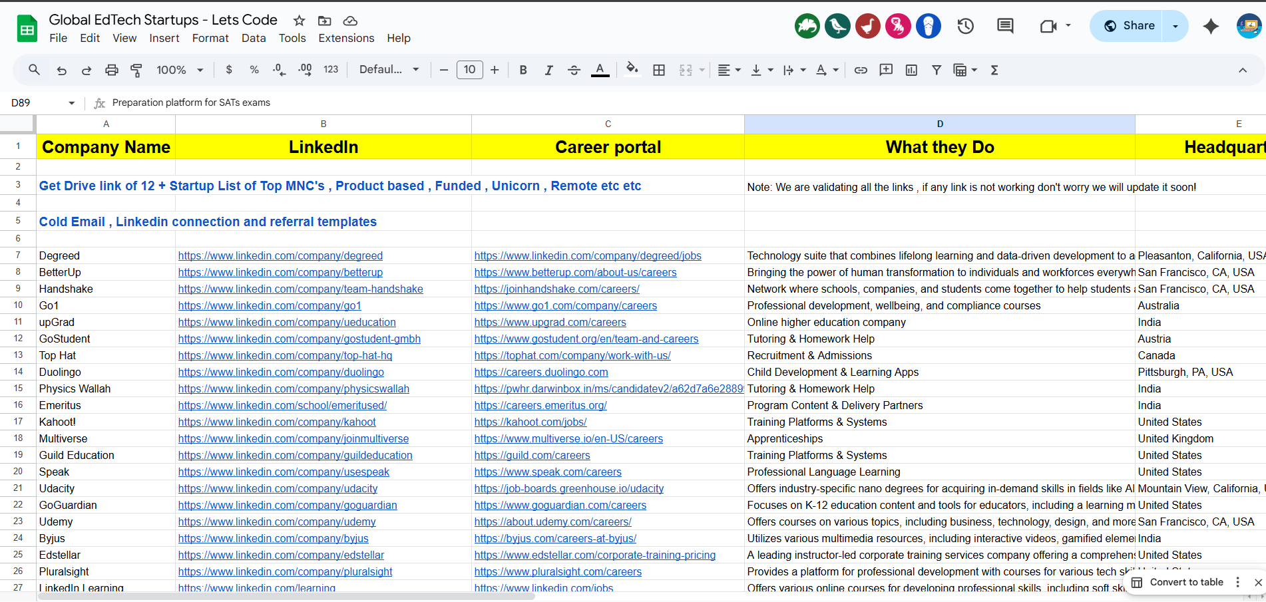Open the File menu

[59, 38]
